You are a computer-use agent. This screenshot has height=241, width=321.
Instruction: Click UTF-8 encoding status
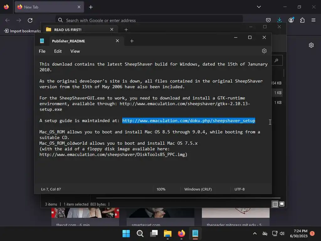(x=239, y=189)
